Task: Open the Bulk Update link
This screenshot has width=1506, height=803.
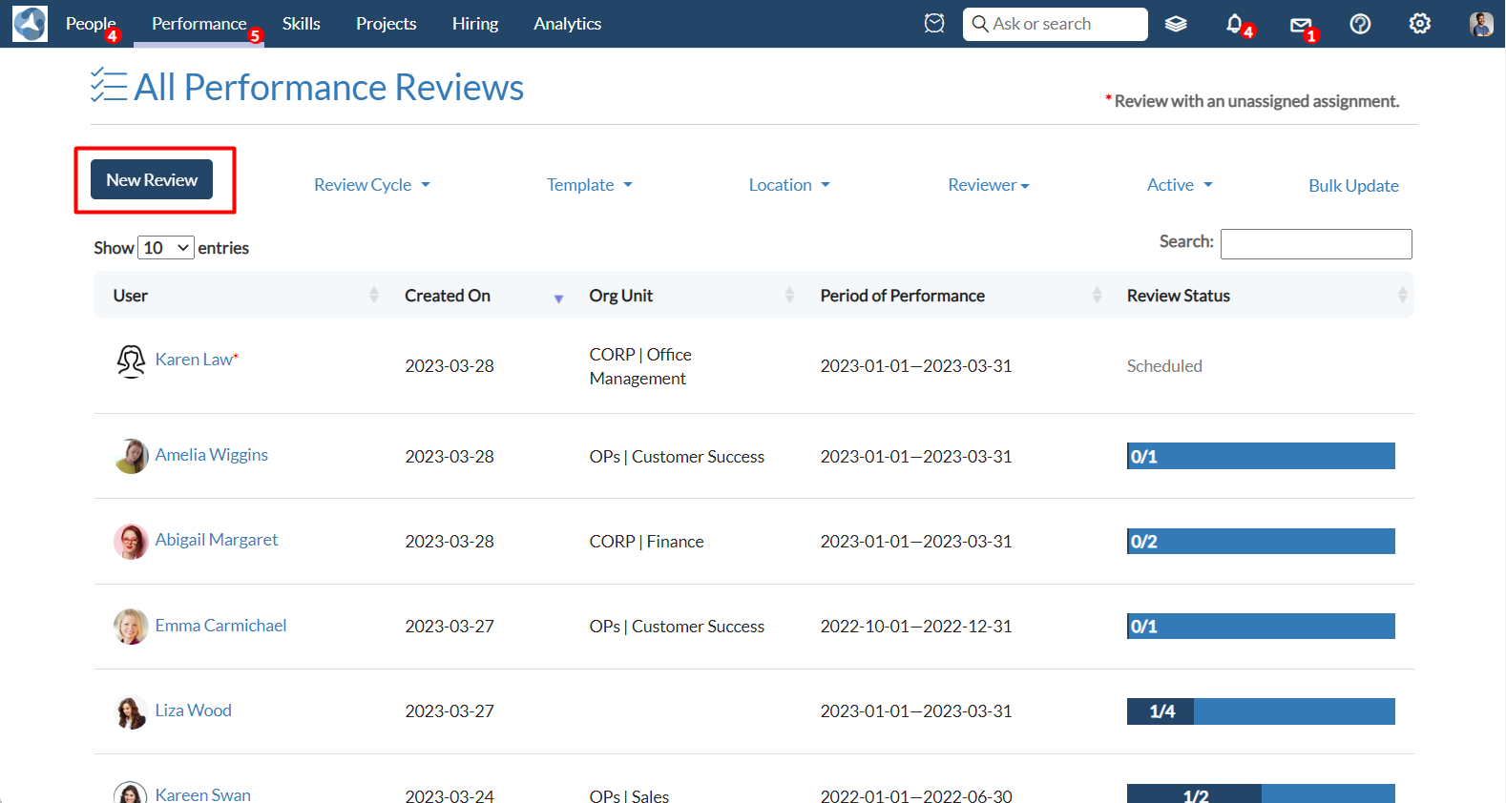Action: click(1352, 186)
